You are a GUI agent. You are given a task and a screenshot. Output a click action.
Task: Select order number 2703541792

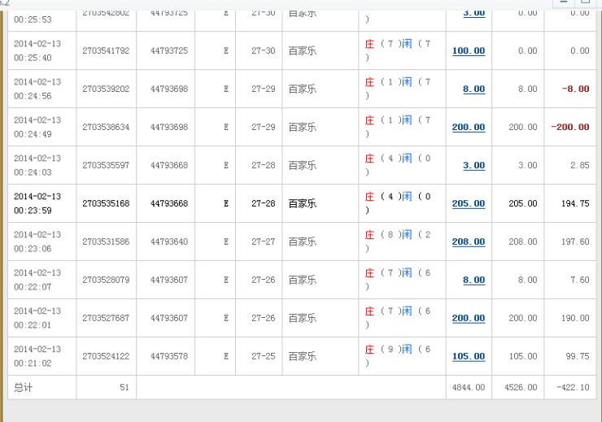106,50
